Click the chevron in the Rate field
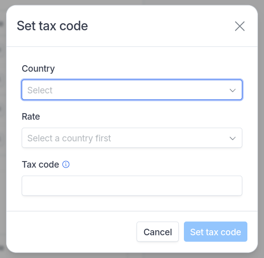The image size is (264, 258). (233, 138)
